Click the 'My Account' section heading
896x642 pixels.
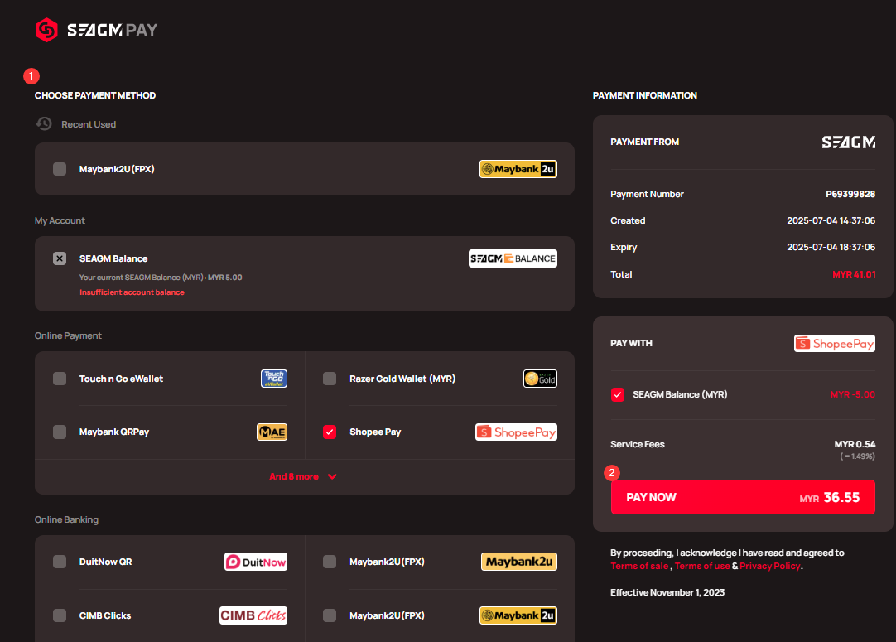(60, 220)
